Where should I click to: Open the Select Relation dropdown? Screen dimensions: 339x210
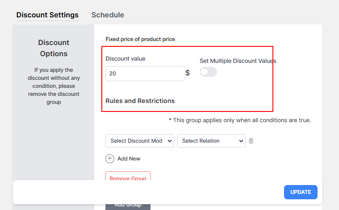click(x=211, y=141)
